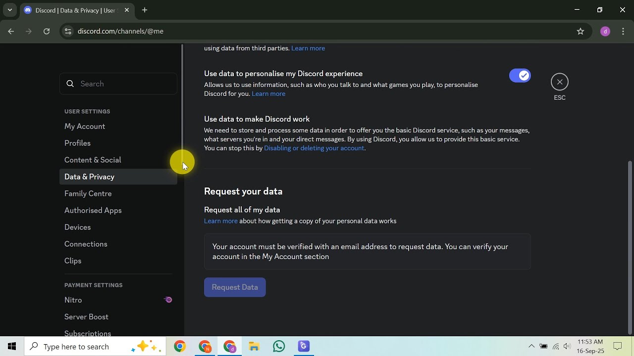Viewport: 634px width, 356px height.
Task: Open first Chrome icon in taskbar
Action: pos(180,347)
